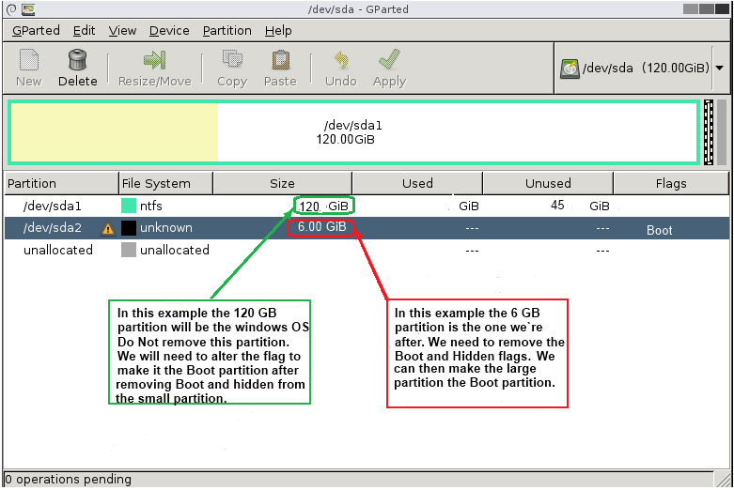
Task: Click the ntfs teal color swatch
Action: [x=128, y=206]
